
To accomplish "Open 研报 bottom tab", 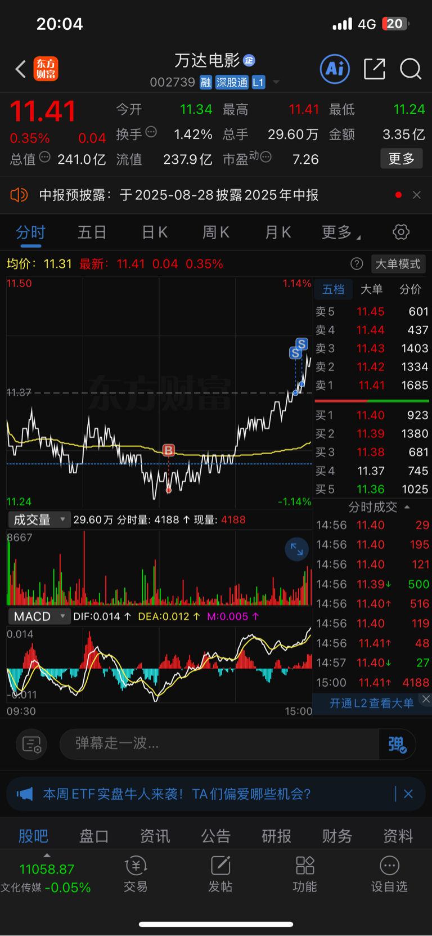I will pos(276,836).
